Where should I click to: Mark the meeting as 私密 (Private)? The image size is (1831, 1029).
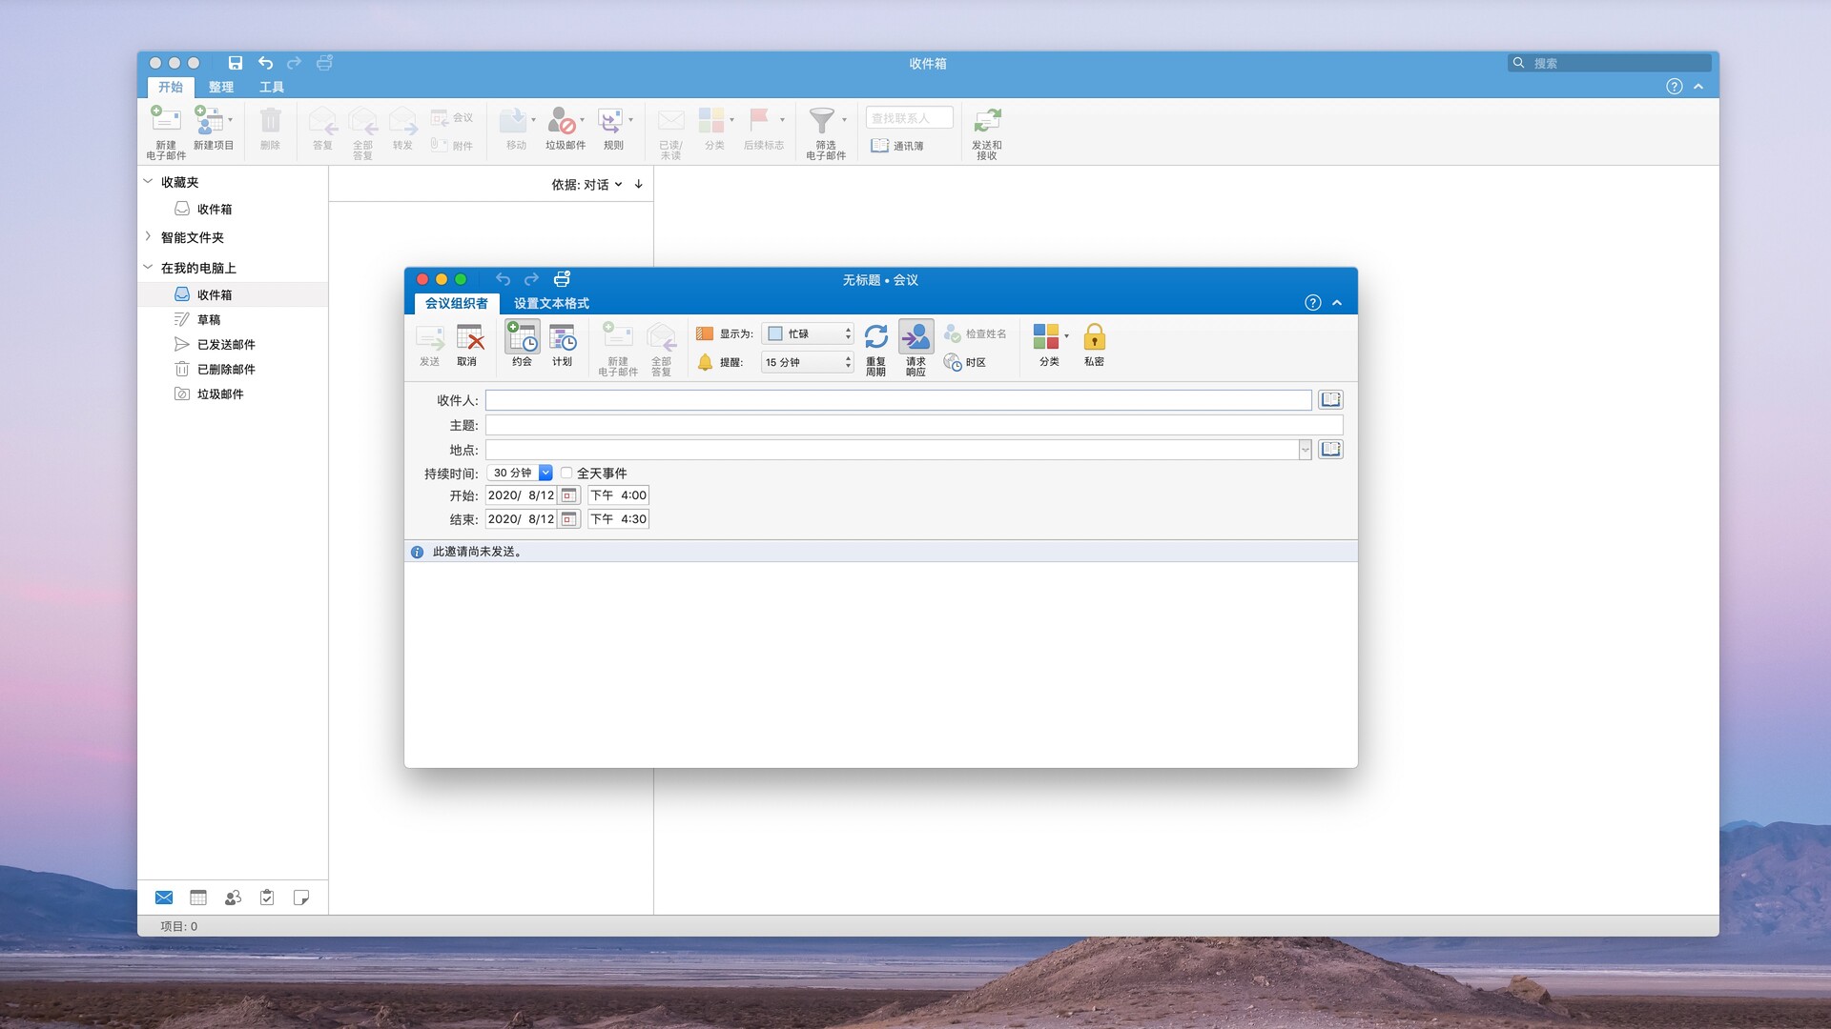click(x=1094, y=346)
